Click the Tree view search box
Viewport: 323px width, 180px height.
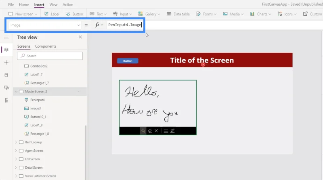click(50, 56)
